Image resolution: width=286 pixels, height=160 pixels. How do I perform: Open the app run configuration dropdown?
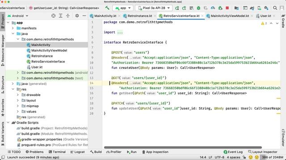(x=123, y=8)
